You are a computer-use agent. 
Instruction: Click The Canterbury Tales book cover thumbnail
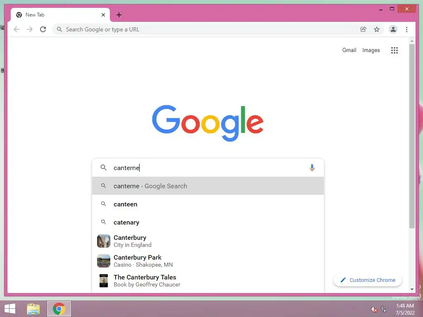click(104, 281)
